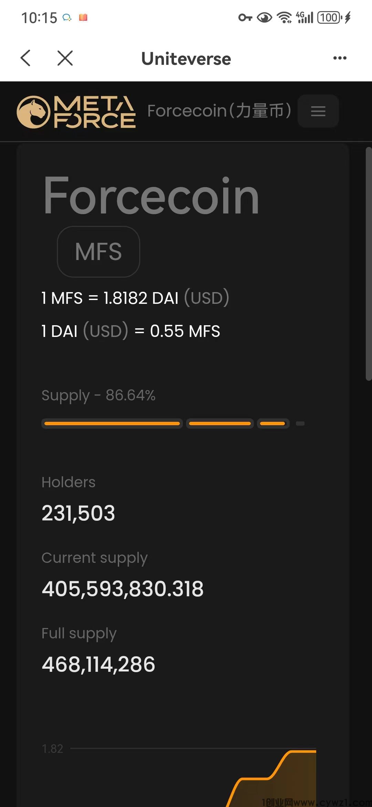
Task: Click the Holders count 231,503
Action: click(x=78, y=513)
